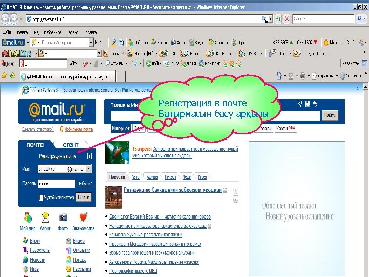Open the Файл menu
369x277 pixels.
click(x=6, y=32)
